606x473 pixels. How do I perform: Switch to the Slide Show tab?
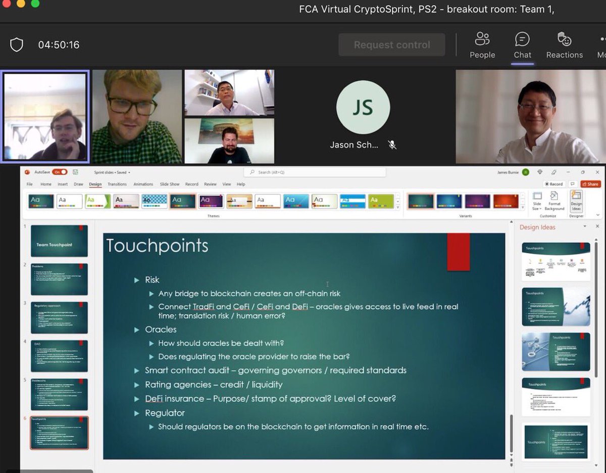pos(170,184)
